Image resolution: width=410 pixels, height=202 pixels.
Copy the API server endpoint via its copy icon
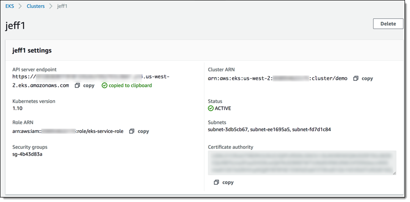coord(77,85)
